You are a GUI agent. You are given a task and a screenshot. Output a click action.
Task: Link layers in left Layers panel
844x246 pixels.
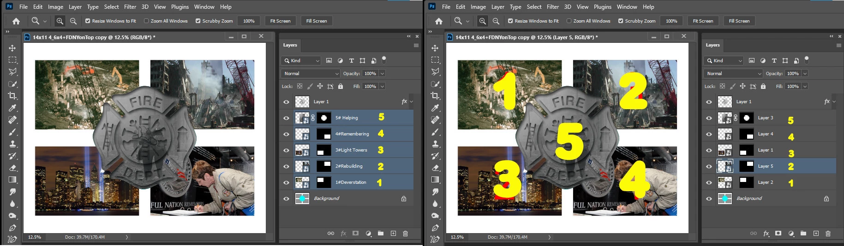coord(331,234)
